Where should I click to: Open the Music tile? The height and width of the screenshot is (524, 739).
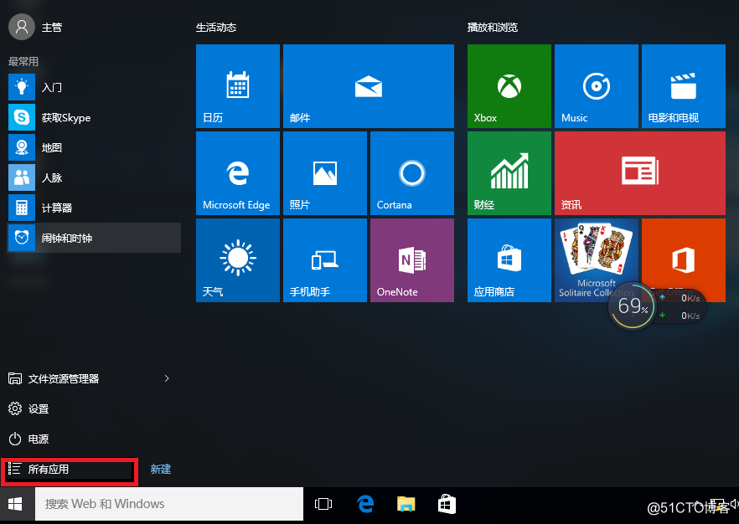(x=597, y=86)
